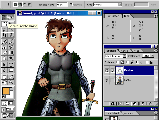Viewport: 159px width, 120px height.
Task: Select the Eraser tool
Action: (4, 53)
